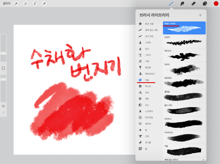Open the 목탄 charcoal category
This screenshot has width=220, height=164.
pyautogui.click(x=148, y=99)
